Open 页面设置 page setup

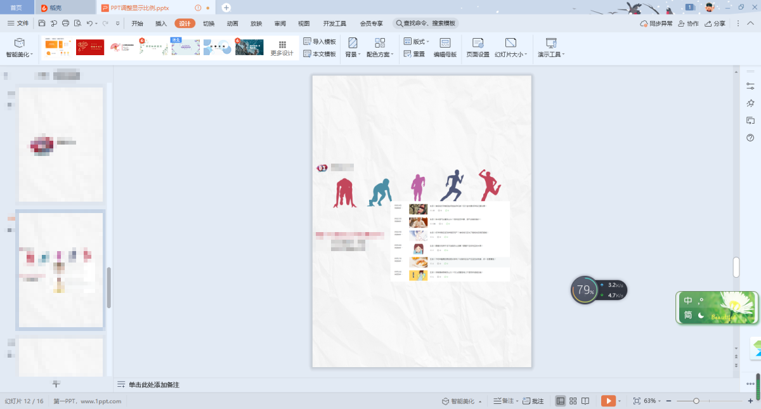coord(478,48)
